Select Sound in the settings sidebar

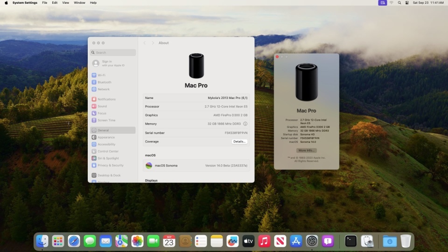coord(113,106)
